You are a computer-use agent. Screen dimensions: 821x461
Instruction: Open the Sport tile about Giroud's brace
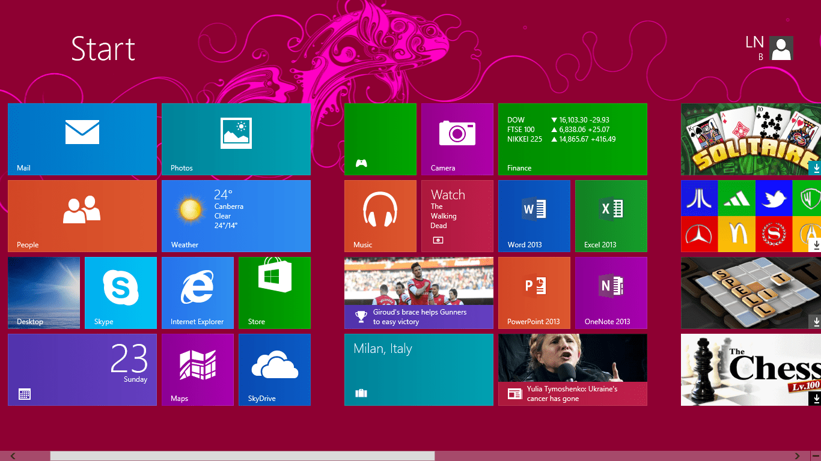[419, 293]
